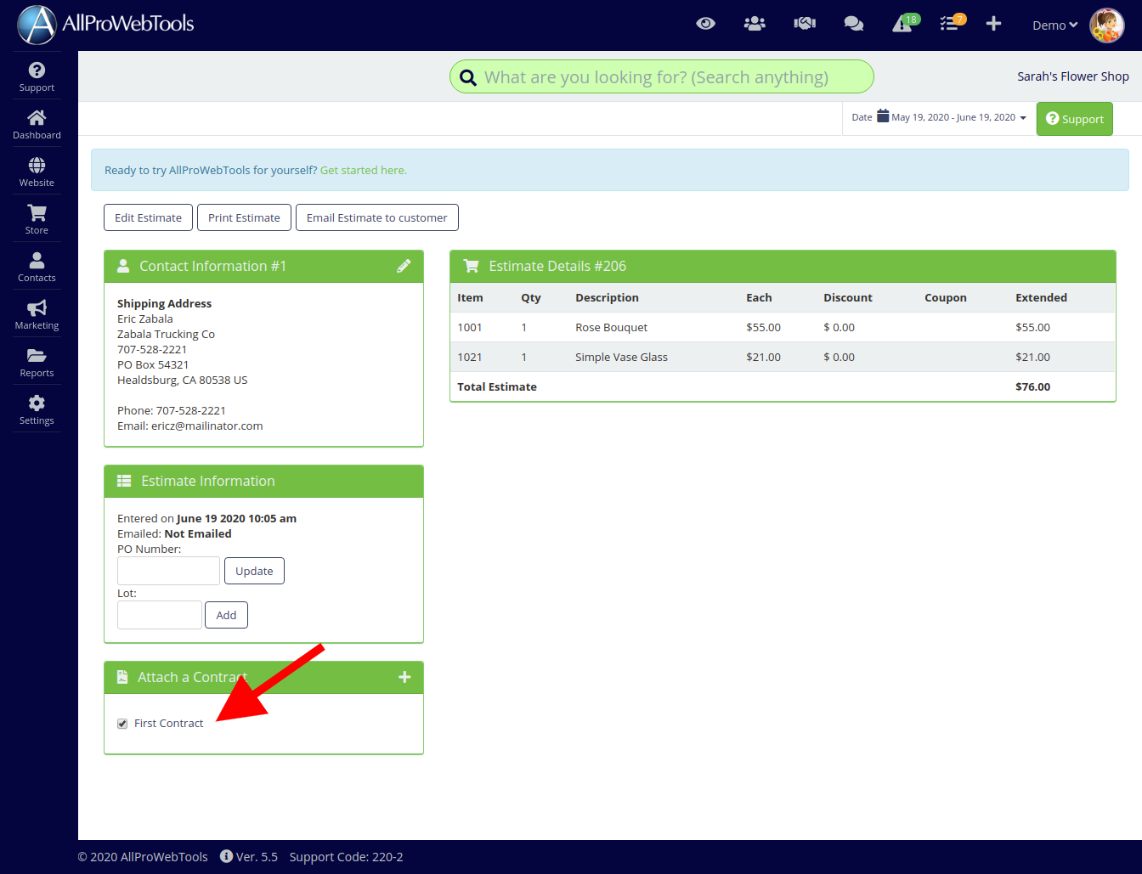Click the total estimate $76.00

1033,386
